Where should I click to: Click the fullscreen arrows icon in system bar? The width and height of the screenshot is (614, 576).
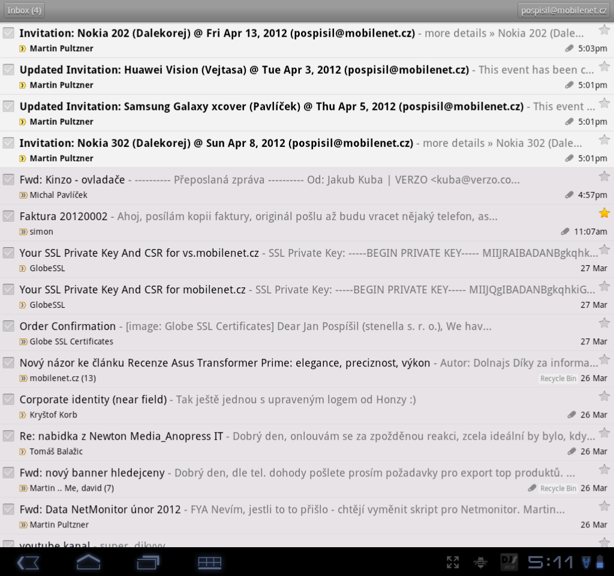pos(453,562)
